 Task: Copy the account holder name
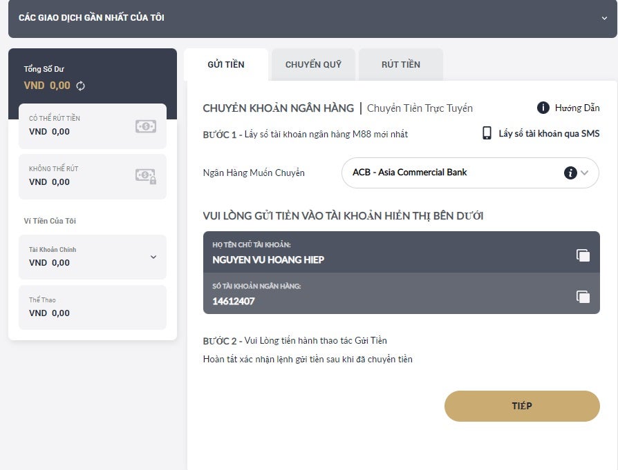point(583,255)
